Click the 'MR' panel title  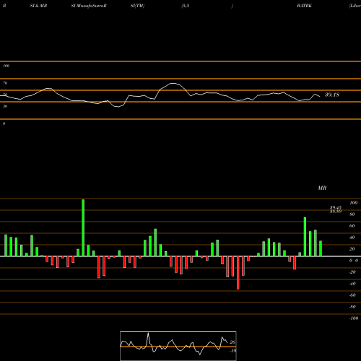[322, 188]
